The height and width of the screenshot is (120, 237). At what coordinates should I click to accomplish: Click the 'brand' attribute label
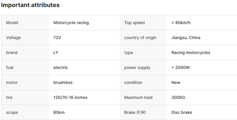[12, 53]
